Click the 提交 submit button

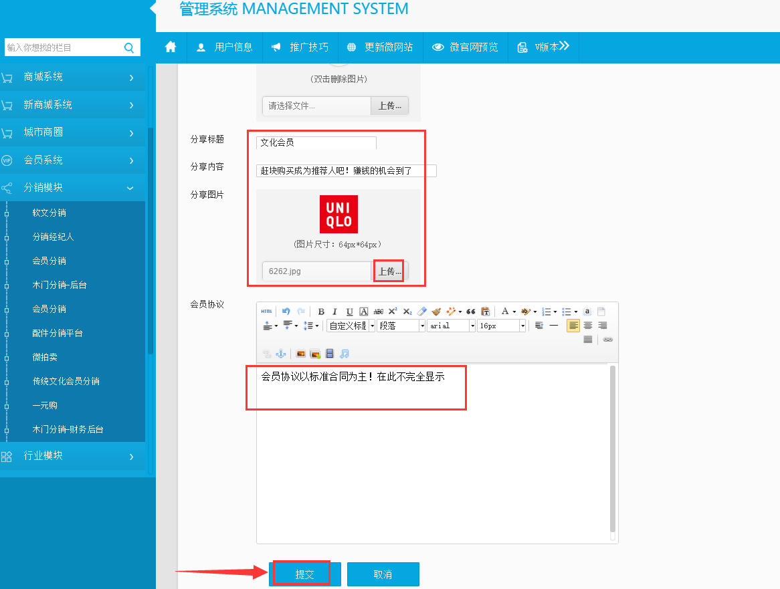(304, 574)
